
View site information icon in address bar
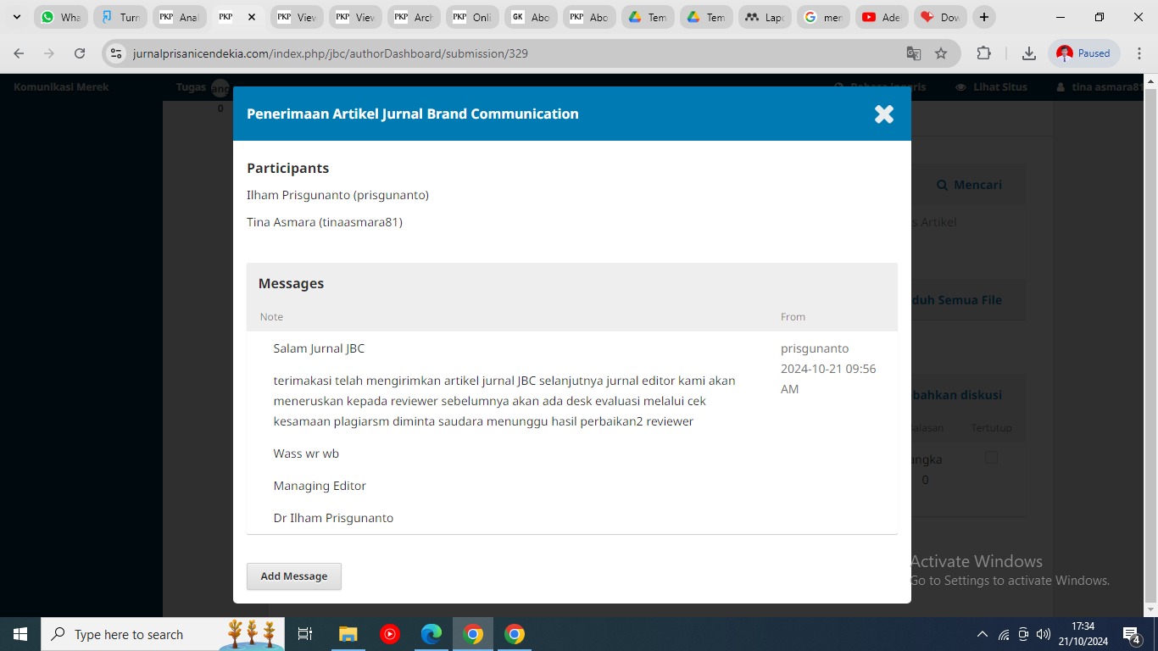(117, 53)
